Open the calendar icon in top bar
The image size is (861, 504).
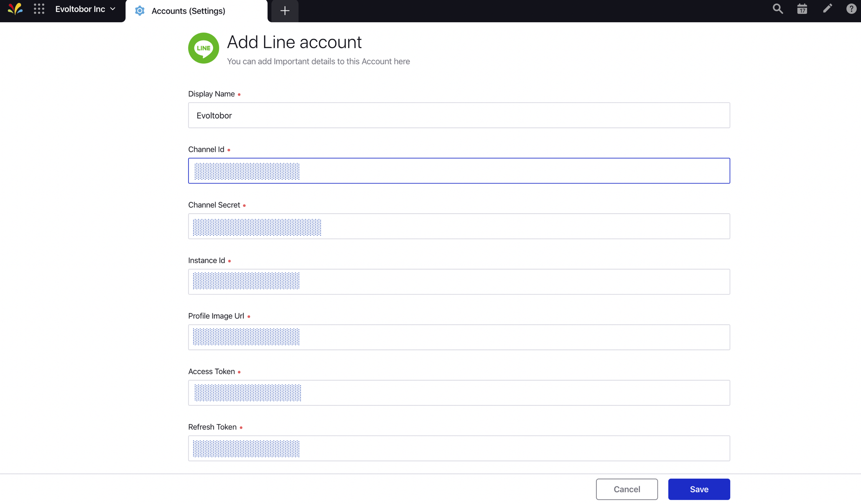tap(802, 9)
